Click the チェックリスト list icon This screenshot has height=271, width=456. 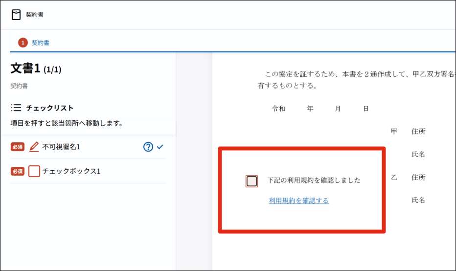click(16, 108)
